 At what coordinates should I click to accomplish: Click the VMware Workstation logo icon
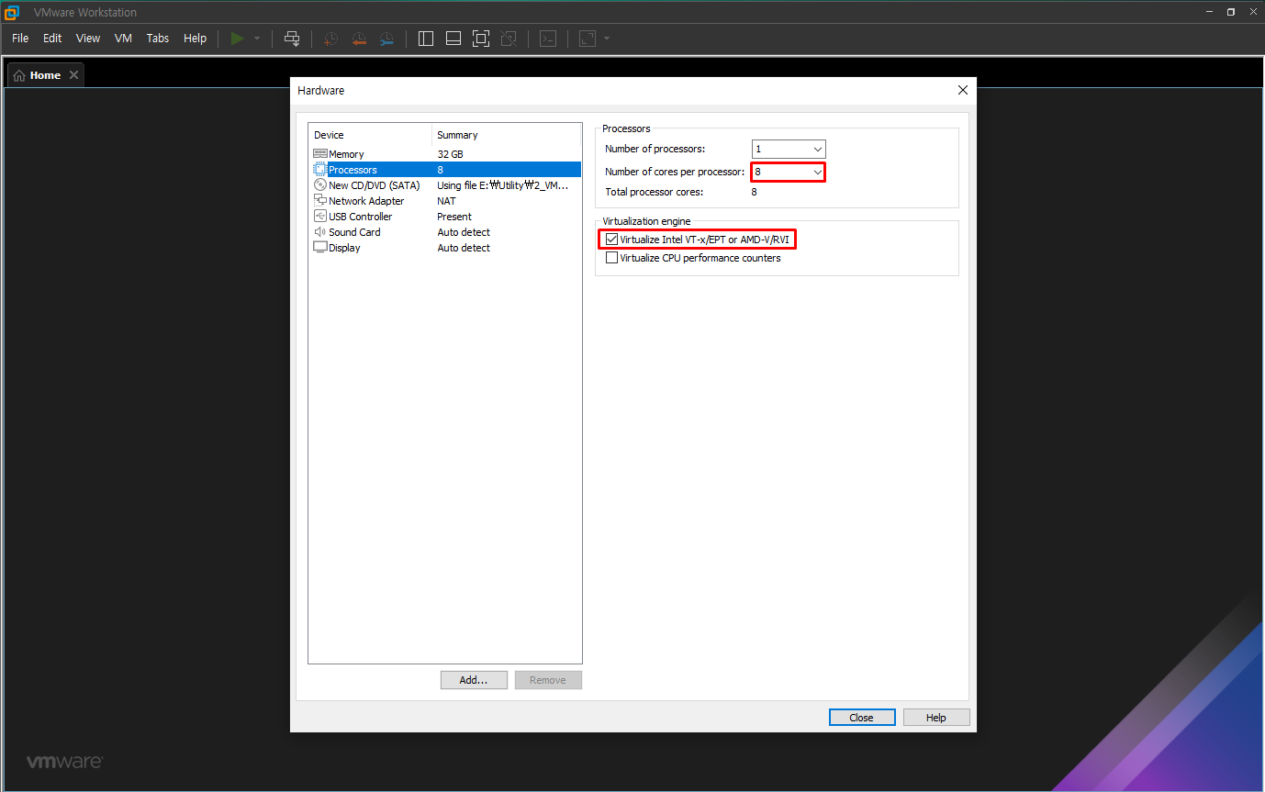click(x=12, y=12)
